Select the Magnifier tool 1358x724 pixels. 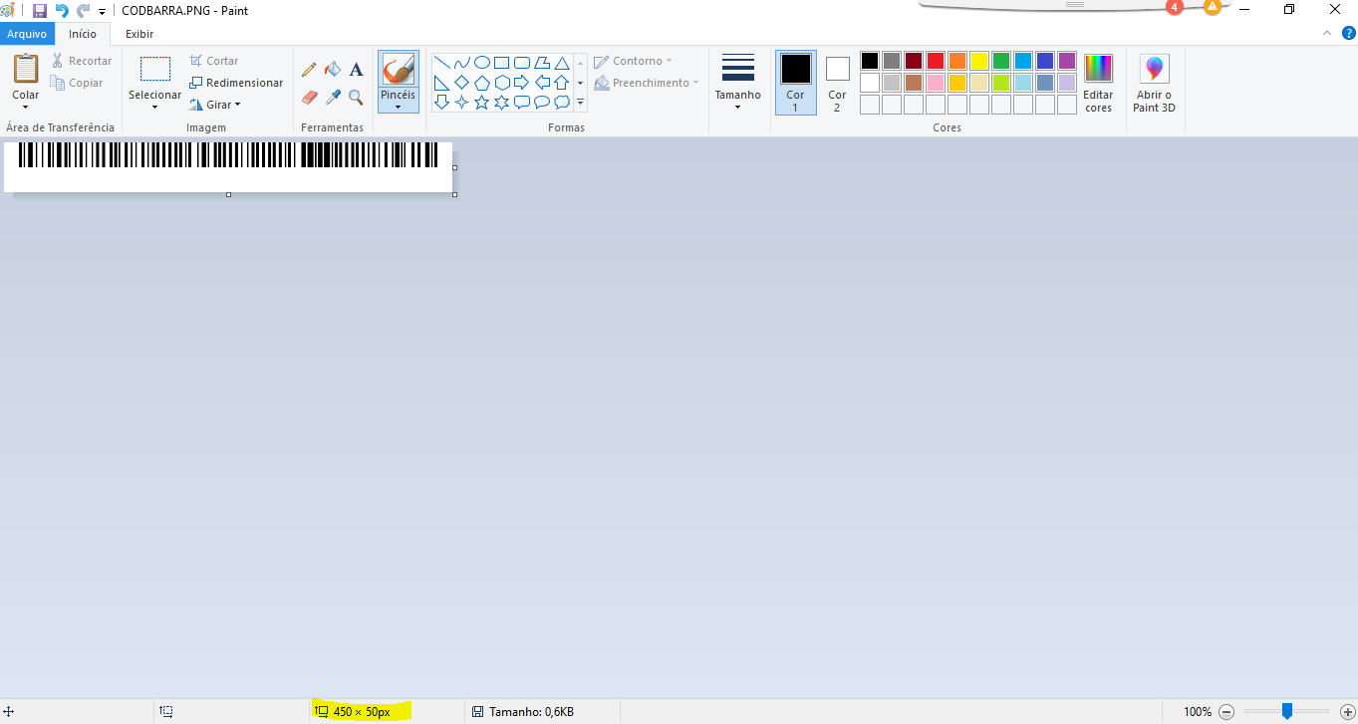356,98
